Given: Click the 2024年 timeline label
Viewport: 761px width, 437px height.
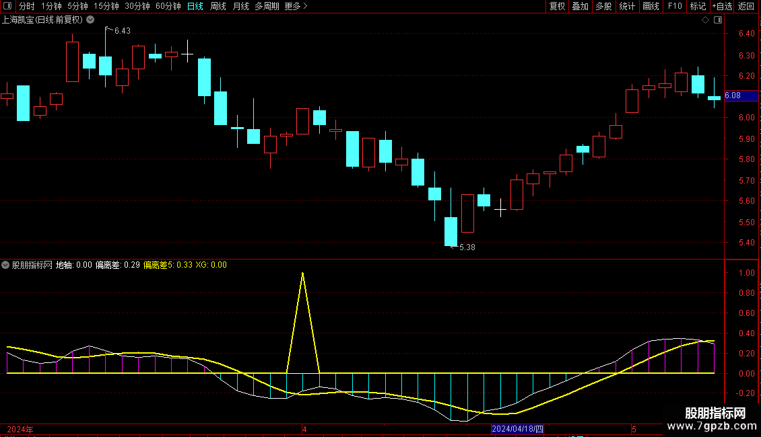Looking at the screenshot, I should pos(20,429).
